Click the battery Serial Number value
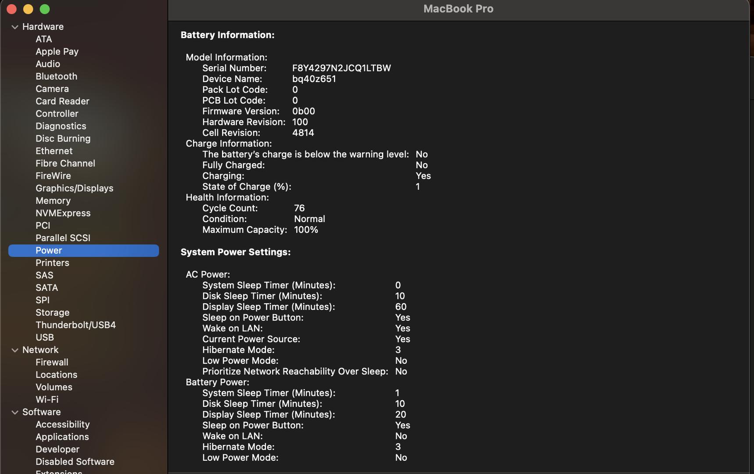 341,68
